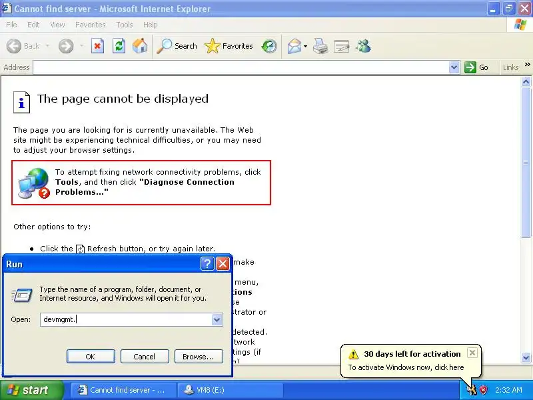
Task: Expand the Forward button history dropdown
Action: pos(81,46)
